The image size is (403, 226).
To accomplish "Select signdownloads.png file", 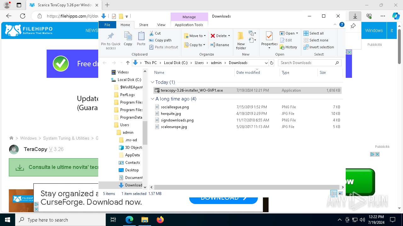I will coord(247,120).
